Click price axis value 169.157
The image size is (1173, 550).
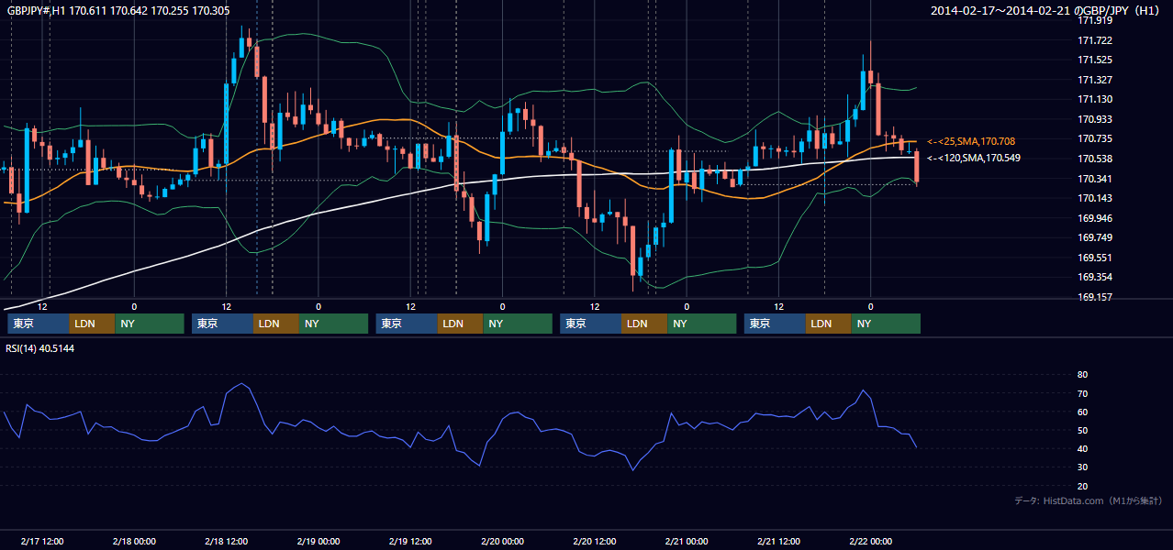click(x=1095, y=297)
